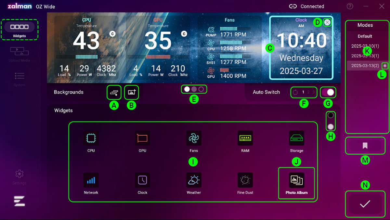390x220 pixels.
Task: Select the GPU temperature widget on preview
Action: 158,48
